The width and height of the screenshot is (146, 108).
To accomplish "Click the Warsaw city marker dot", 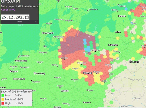I will [97, 73].
